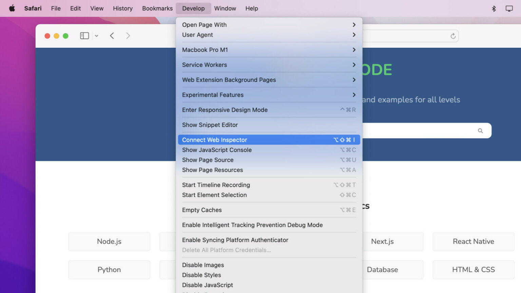Choose Disable Styles
Screen dimensions: 521x293
[269, 275]
